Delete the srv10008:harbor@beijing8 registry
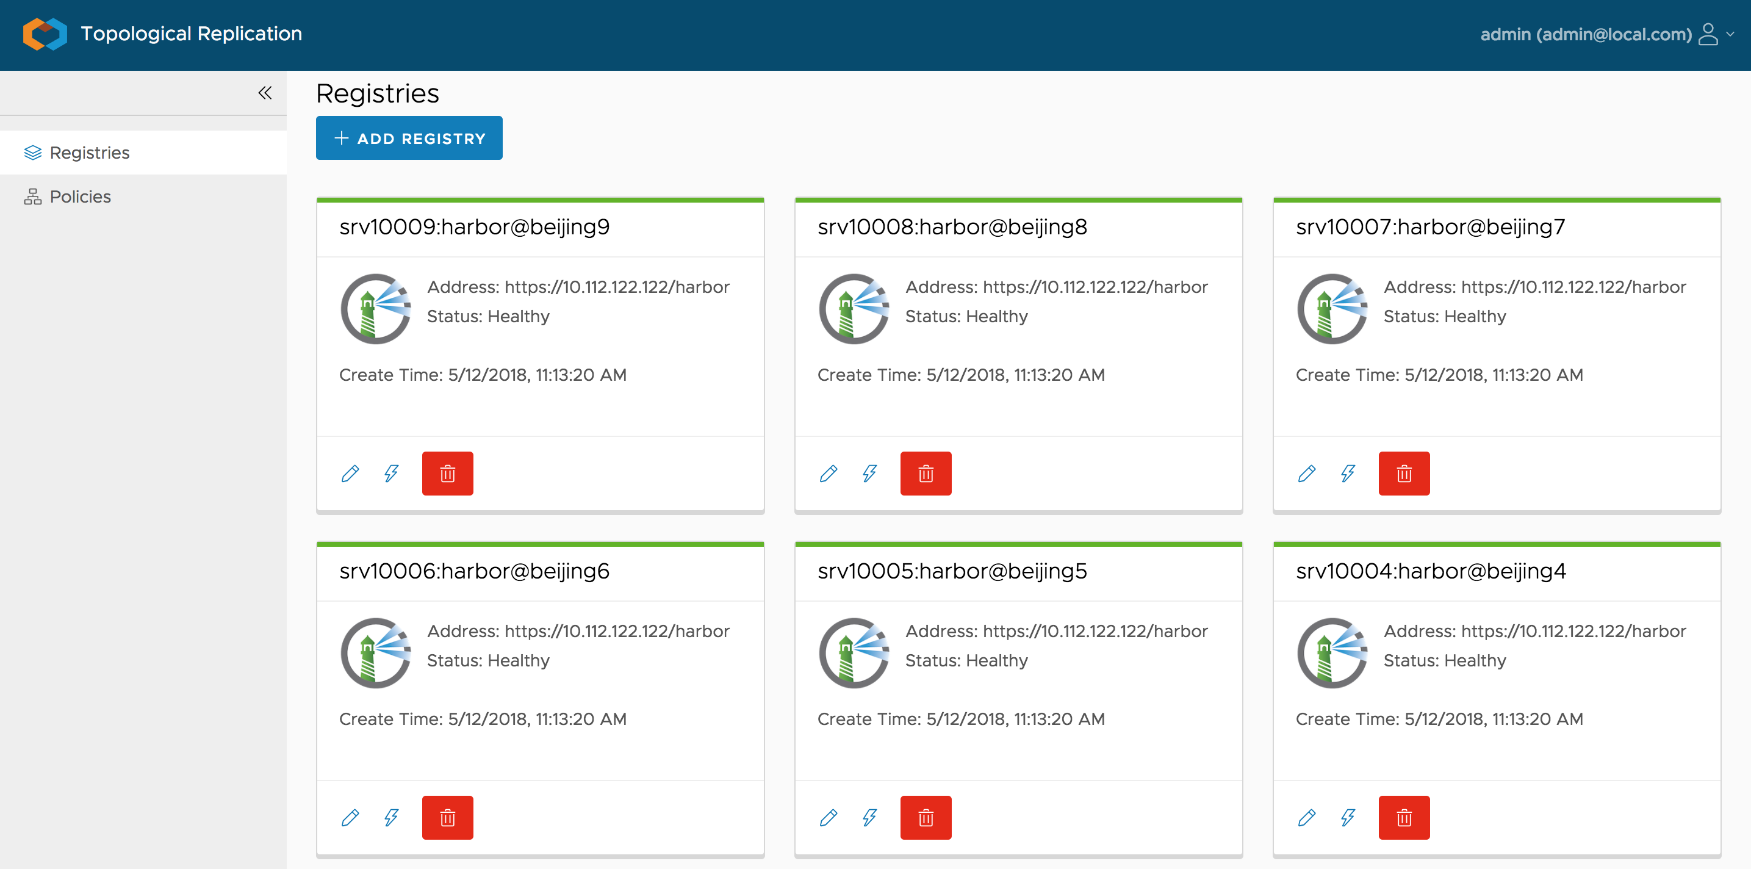Viewport: 1751px width, 869px height. tap(926, 474)
